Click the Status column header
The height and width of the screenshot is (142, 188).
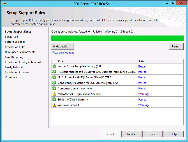(x=142, y=61)
